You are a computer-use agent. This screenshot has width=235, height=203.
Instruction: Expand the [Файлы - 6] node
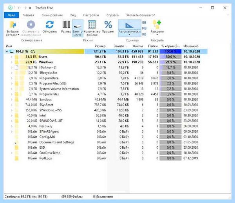pyautogui.click(x=11, y=68)
